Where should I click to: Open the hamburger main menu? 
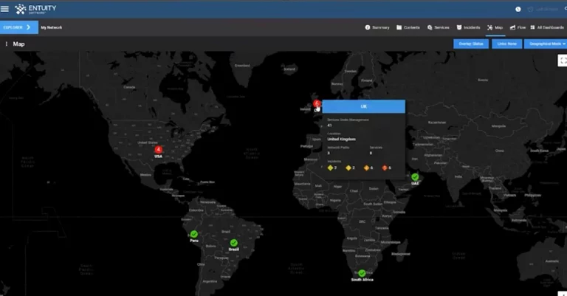click(4, 9)
